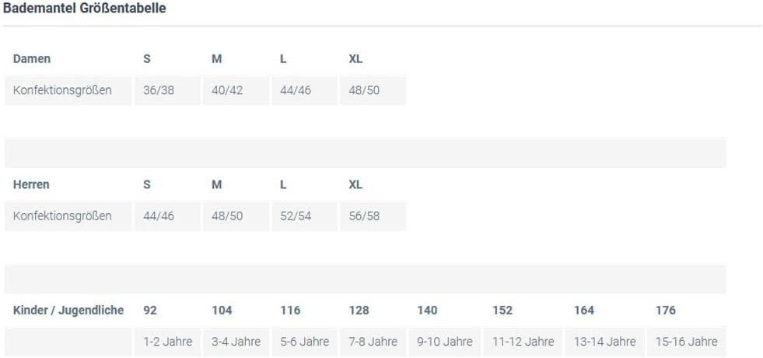Image resolution: width=763 pixels, height=358 pixels.
Task: Click the XL column header under Damen
Action: click(x=355, y=58)
